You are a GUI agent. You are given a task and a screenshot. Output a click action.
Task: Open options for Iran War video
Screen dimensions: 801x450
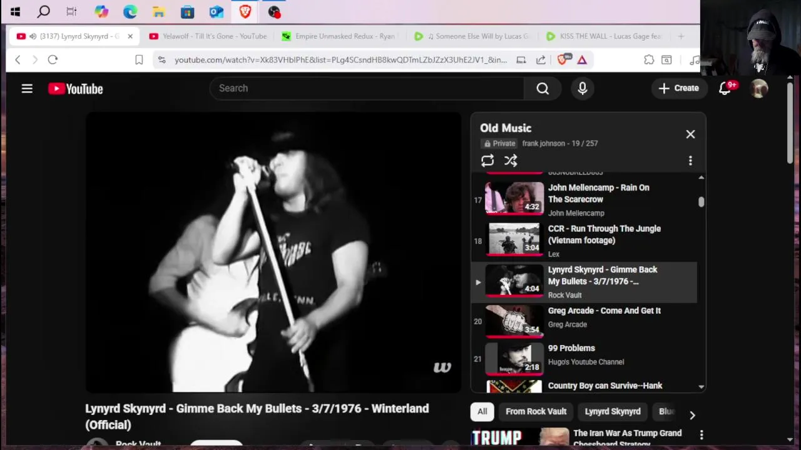click(x=702, y=435)
